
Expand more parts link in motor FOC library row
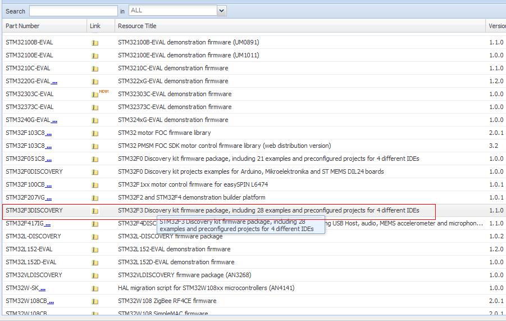pyautogui.click(x=49, y=133)
